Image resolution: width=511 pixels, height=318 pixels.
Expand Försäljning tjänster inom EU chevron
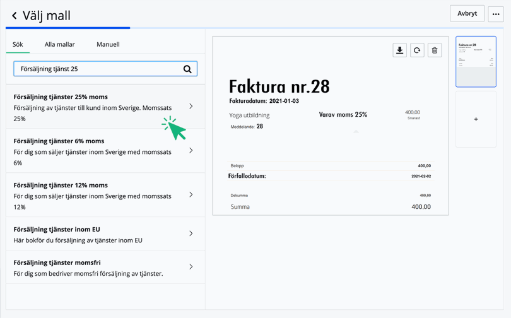tap(191, 234)
